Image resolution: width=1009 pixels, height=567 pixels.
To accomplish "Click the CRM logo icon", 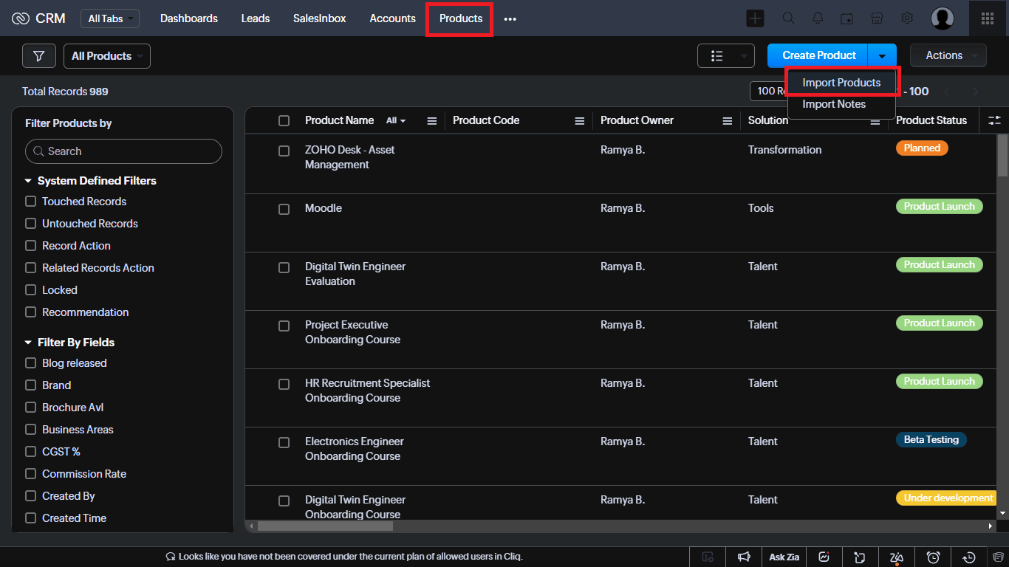I will tap(21, 18).
